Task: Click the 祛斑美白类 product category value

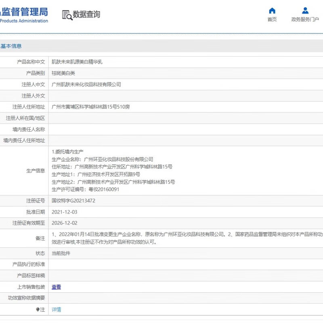Action: (x=63, y=73)
